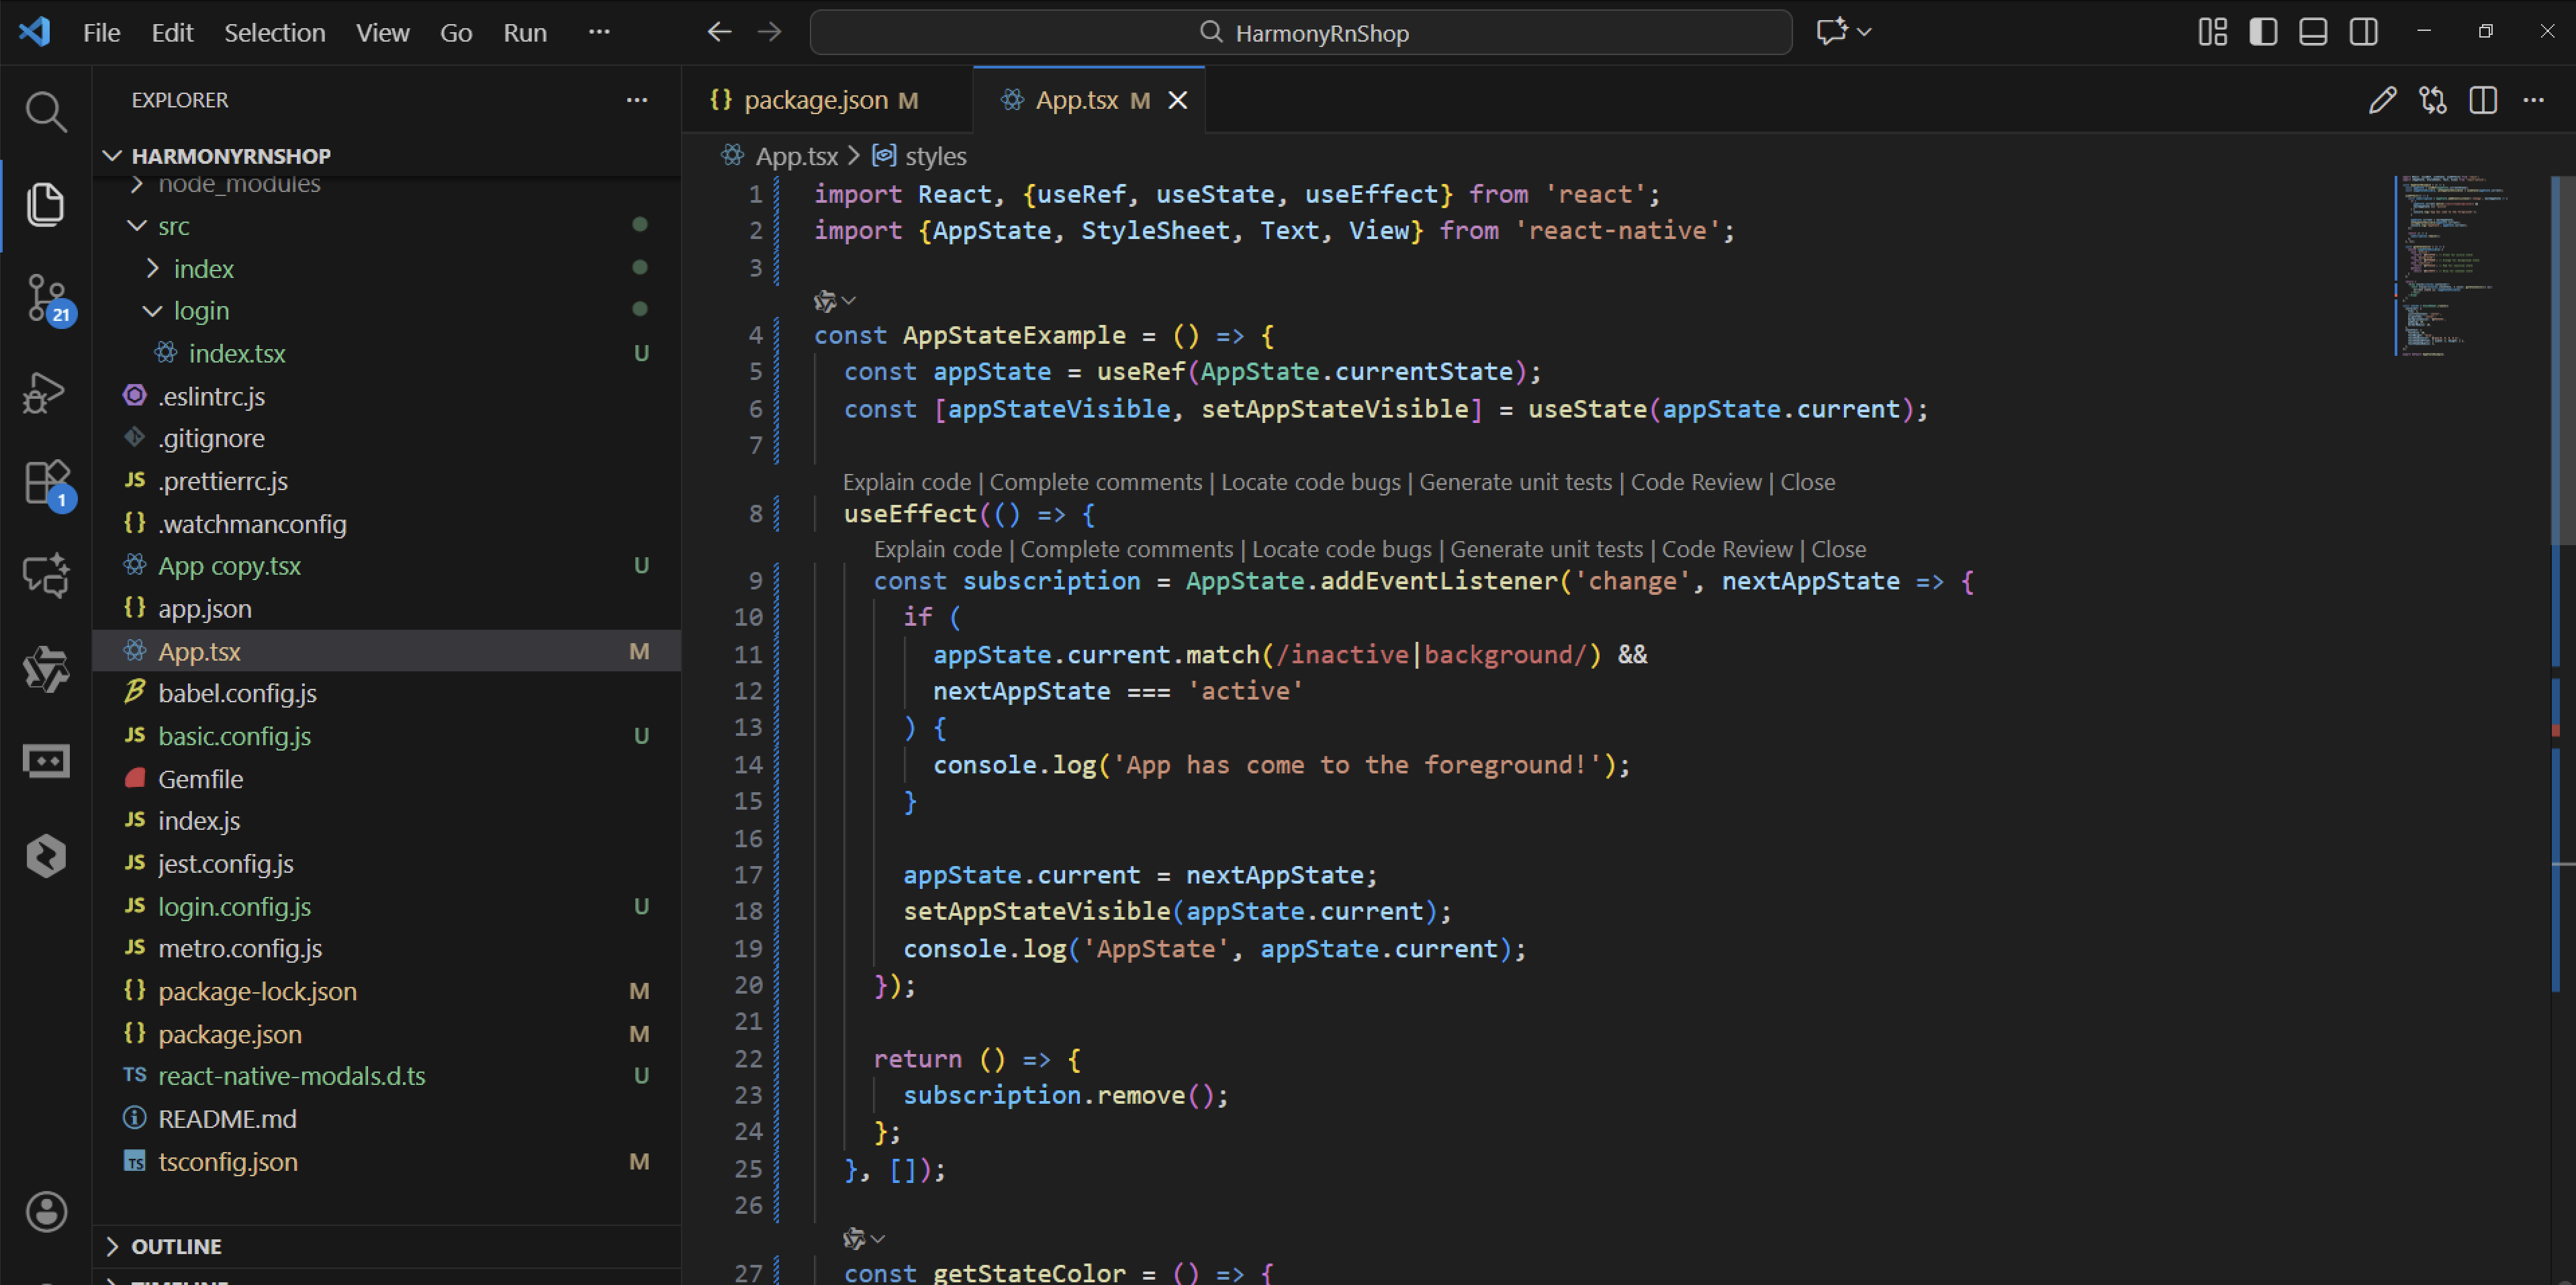
Task: Open Run and Debug view
Action: pos(46,392)
